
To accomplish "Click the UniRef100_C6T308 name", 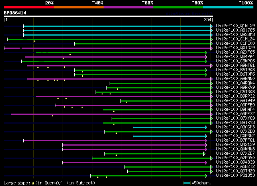I will click(235, 92).
